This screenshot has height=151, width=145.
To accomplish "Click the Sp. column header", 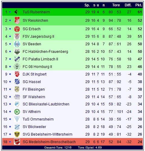I will tap(87, 5).
